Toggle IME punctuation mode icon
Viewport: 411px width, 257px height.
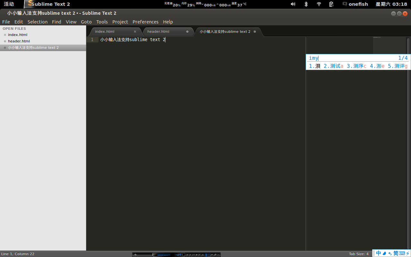pos(390,253)
